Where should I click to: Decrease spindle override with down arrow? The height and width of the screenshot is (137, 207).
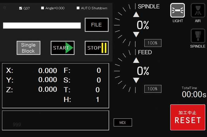[136, 34]
